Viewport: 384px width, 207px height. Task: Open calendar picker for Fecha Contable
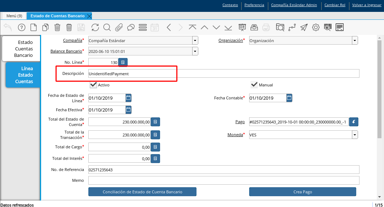tap(289, 98)
